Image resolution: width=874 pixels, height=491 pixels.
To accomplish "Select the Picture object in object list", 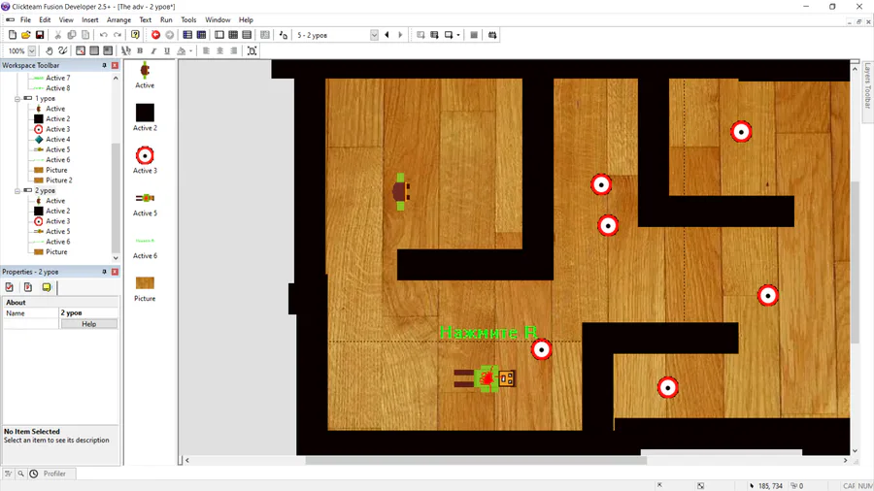I will pyautogui.click(x=145, y=282).
